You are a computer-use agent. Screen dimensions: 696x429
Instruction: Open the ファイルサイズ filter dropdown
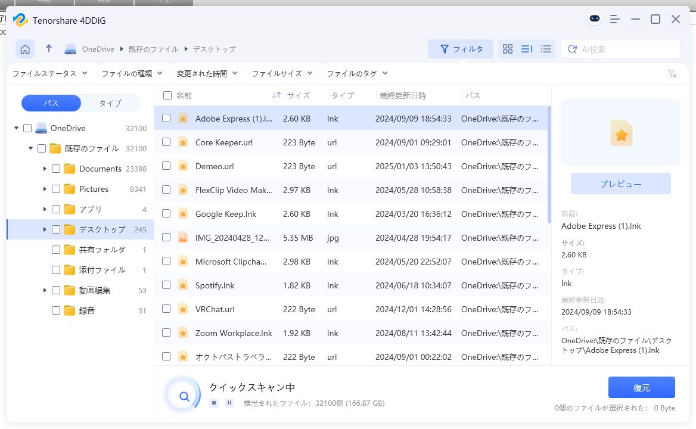(282, 73)
